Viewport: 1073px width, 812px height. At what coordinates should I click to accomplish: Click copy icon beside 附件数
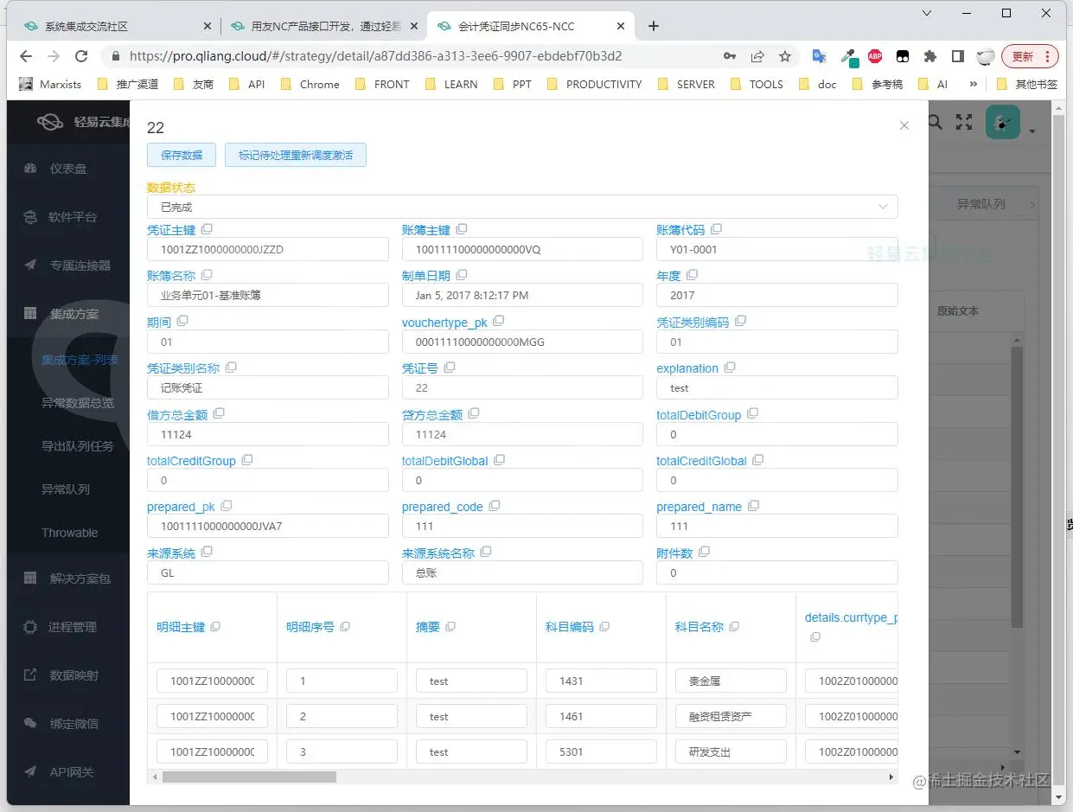[704, 552]
